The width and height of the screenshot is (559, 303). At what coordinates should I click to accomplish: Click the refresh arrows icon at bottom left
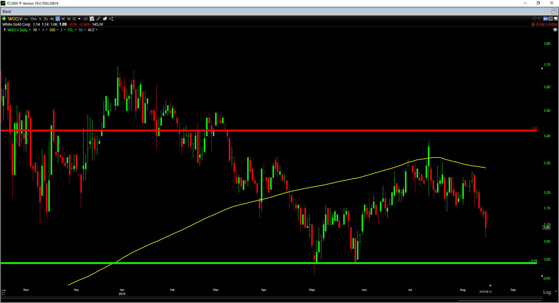[3, 291]
